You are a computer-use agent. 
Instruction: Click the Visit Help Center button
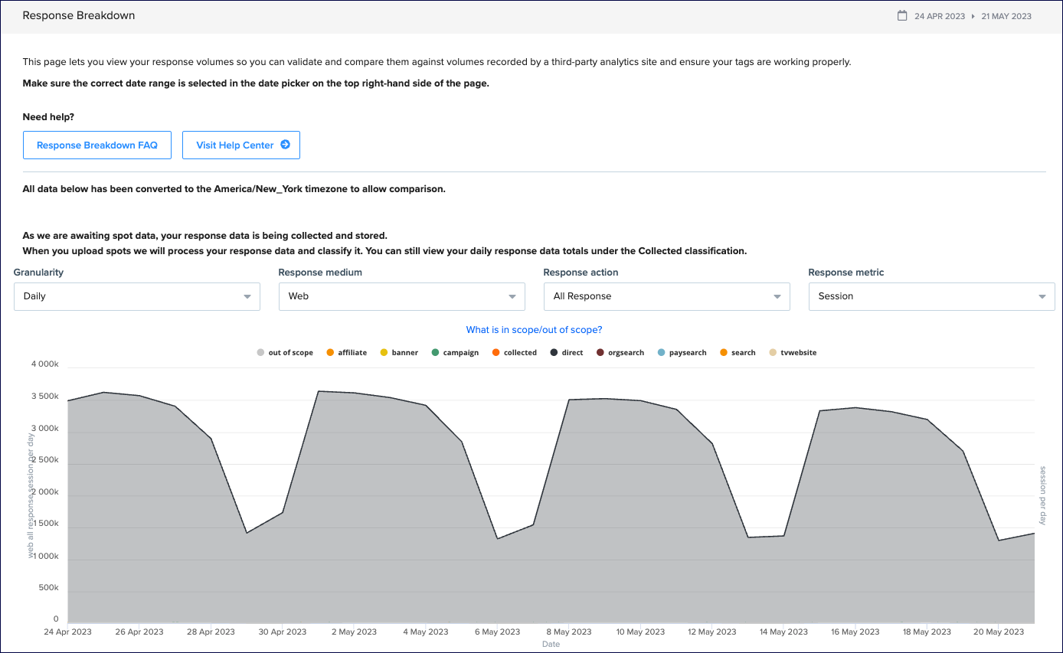click(x=241, y=145)
